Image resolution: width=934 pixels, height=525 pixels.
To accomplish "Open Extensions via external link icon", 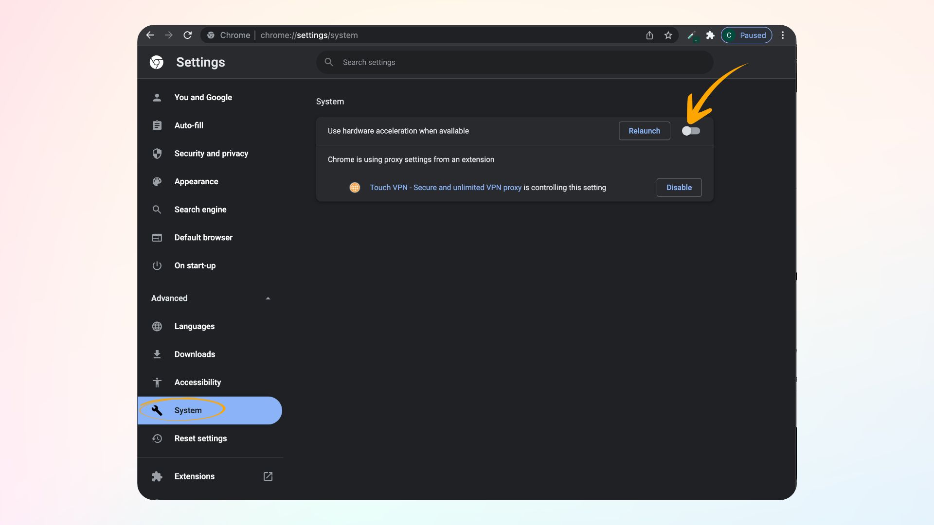I will coord(268,476).
